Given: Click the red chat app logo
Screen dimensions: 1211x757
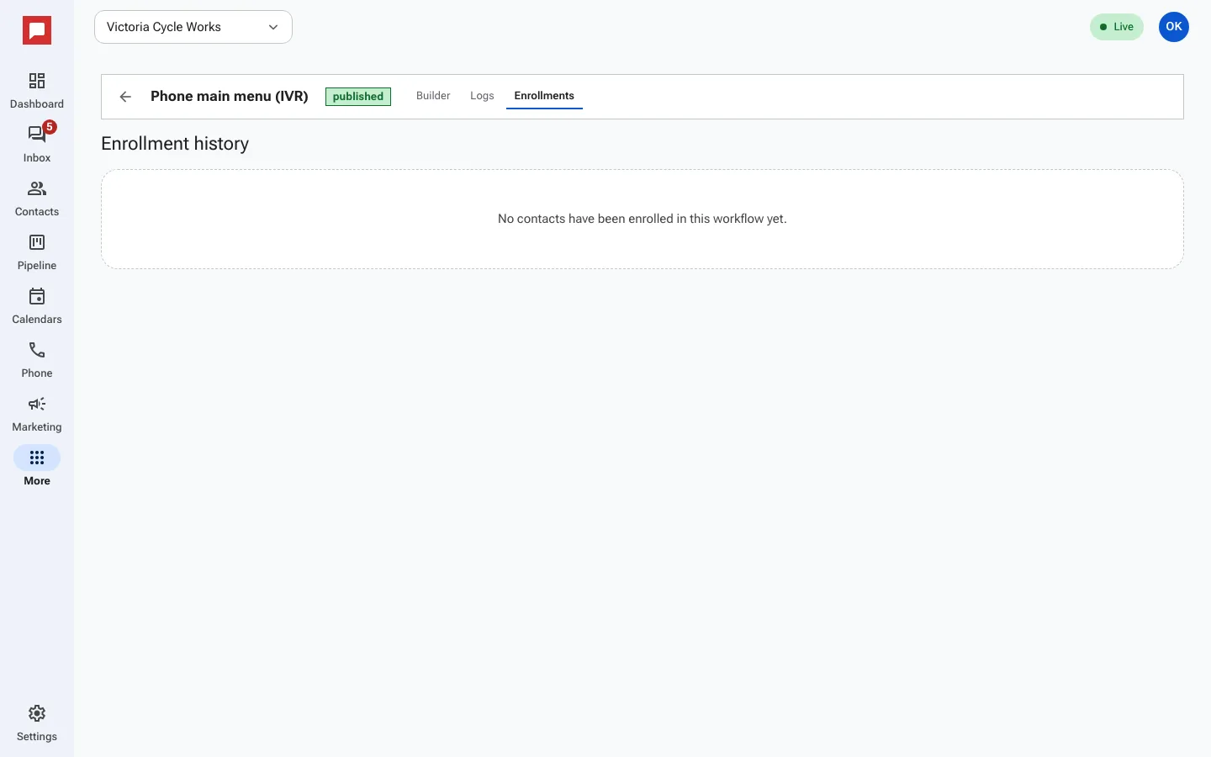Looking at the screenshot, I should pyautogui.click(x=37, y=31).
